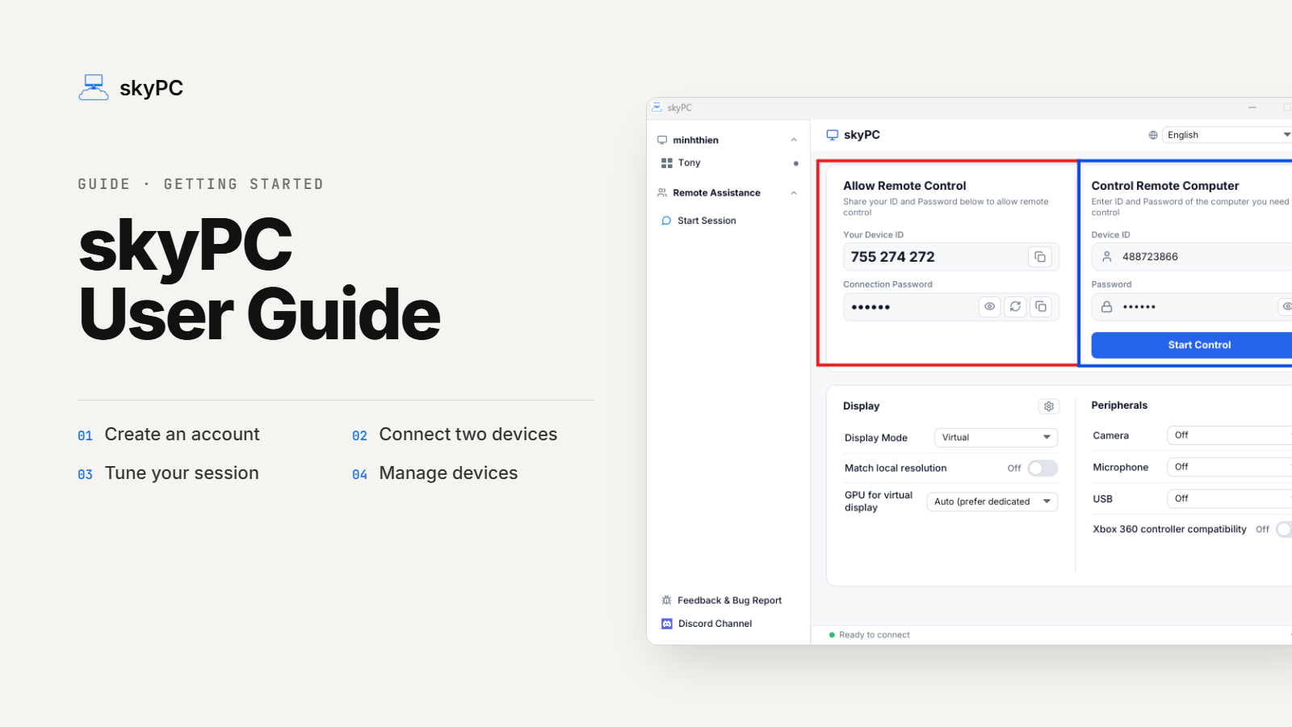Click the remote Password input field
Image resolution: width=1292 pixels, height=727 pixels.
1192,307
